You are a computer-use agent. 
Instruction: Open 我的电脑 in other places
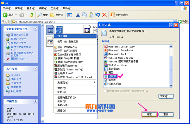(x=16, y=87)
